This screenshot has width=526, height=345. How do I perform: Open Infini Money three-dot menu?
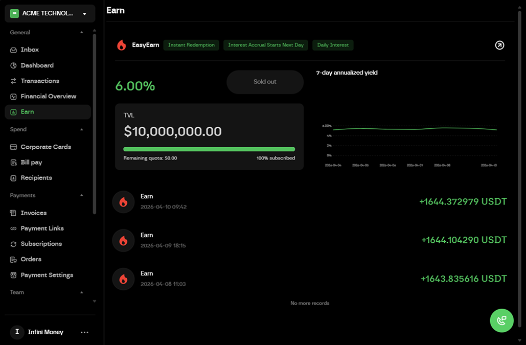pos(85,332)
